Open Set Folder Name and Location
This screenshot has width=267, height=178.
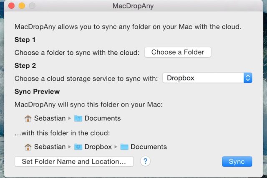(74, 162)
